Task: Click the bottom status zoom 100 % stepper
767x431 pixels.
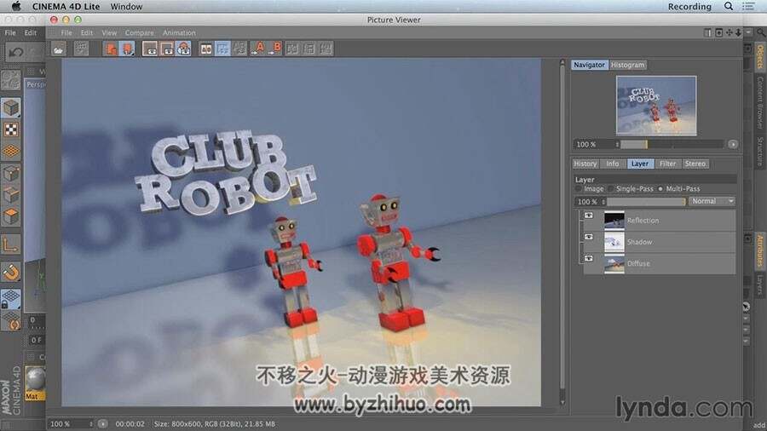Action: point(91,424)
